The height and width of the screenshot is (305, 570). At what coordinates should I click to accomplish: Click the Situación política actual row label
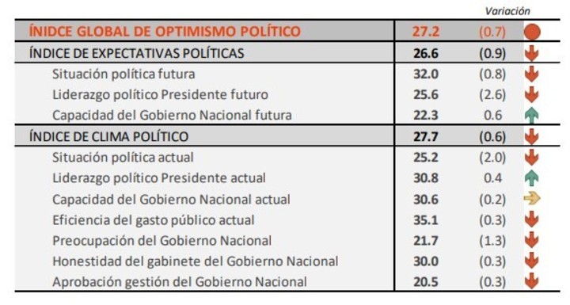point(123,158)
